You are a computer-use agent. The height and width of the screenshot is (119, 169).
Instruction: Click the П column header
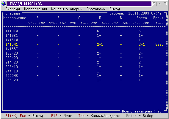(100, 18)
